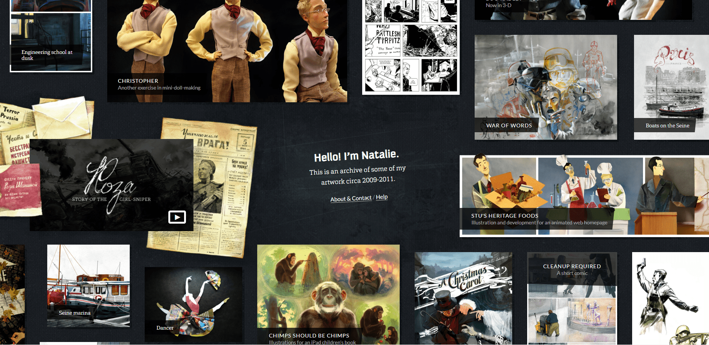View the Seine marina illustration

[88, 285]
